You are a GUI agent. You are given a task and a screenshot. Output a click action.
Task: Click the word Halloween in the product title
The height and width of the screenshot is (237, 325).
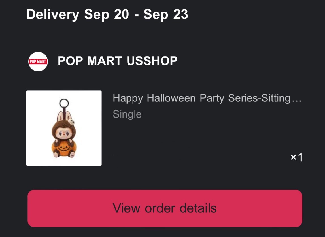pos(171,98)
